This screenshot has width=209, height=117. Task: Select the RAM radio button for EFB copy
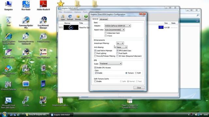coord(136,73)
